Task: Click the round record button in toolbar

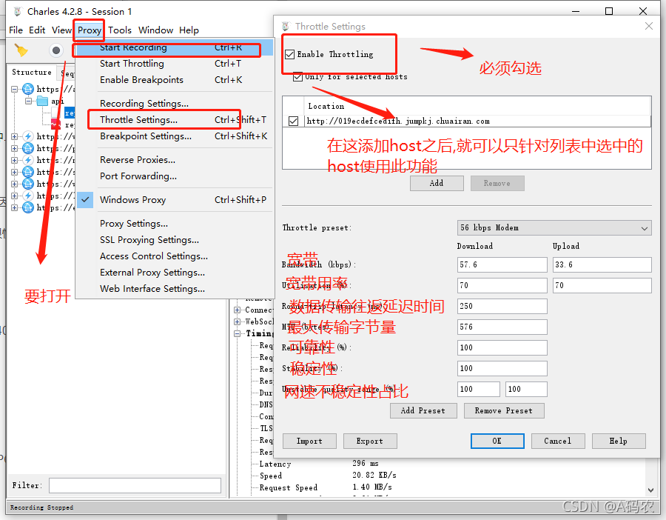Action: (55, 50)
